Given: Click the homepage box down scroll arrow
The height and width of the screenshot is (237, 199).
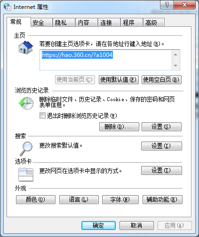Looking at the screenshot, I should (175, 65).
